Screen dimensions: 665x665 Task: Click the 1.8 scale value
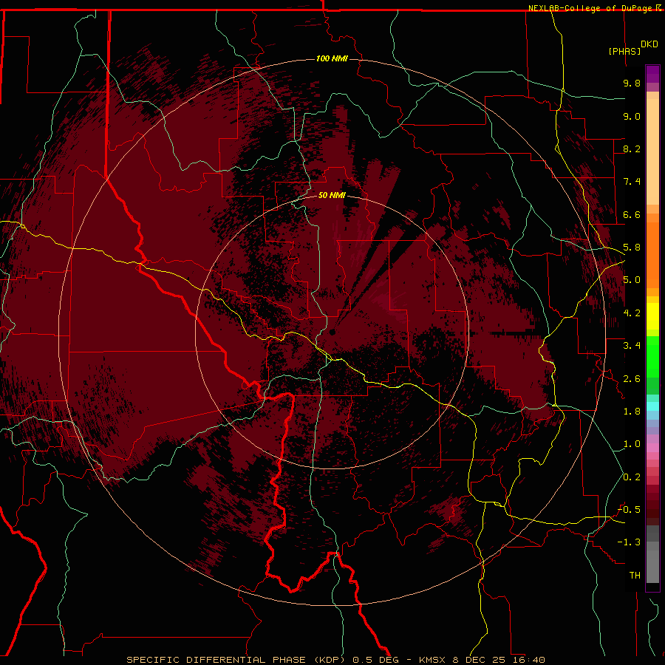click(x=632, y=412)
